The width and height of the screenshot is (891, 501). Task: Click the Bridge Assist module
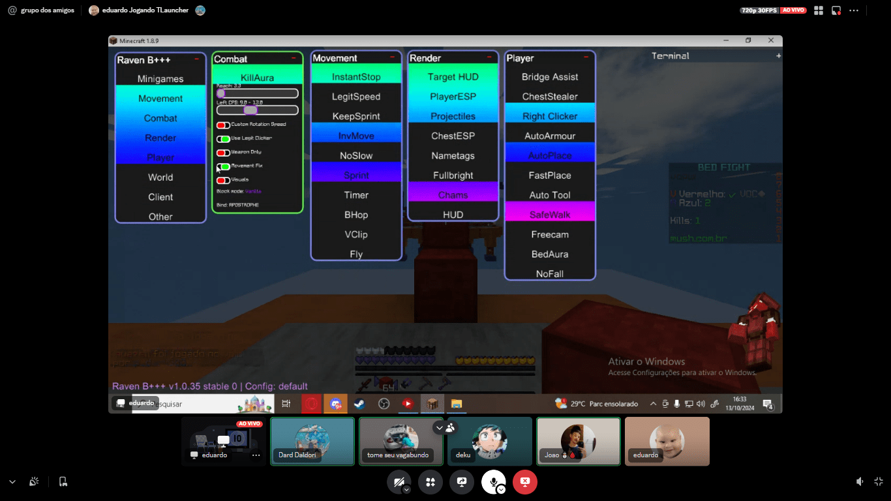pos(550,77)
